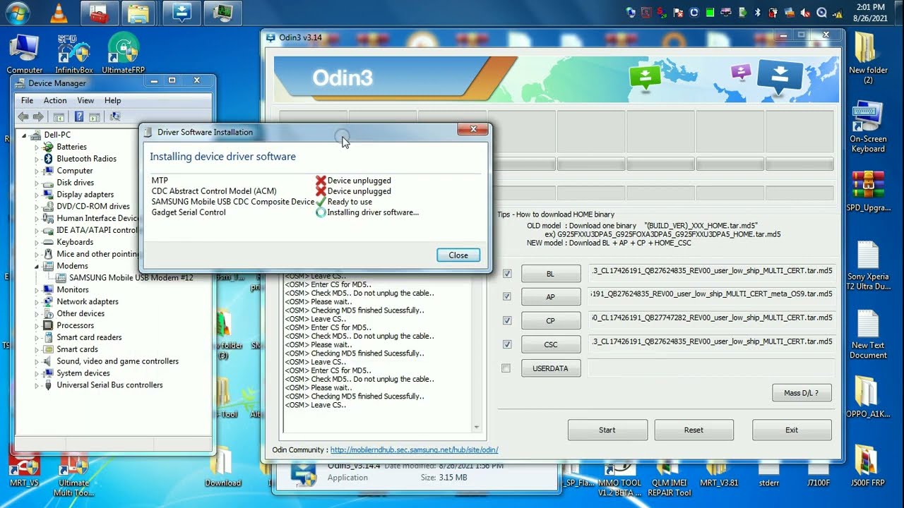This screenshot has width=904, height=508.
Task: Select Sound, video and game controllers item
Action: coord(117,361)
